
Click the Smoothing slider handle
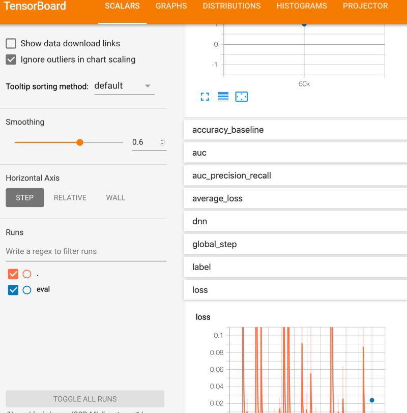pos(80,142)
